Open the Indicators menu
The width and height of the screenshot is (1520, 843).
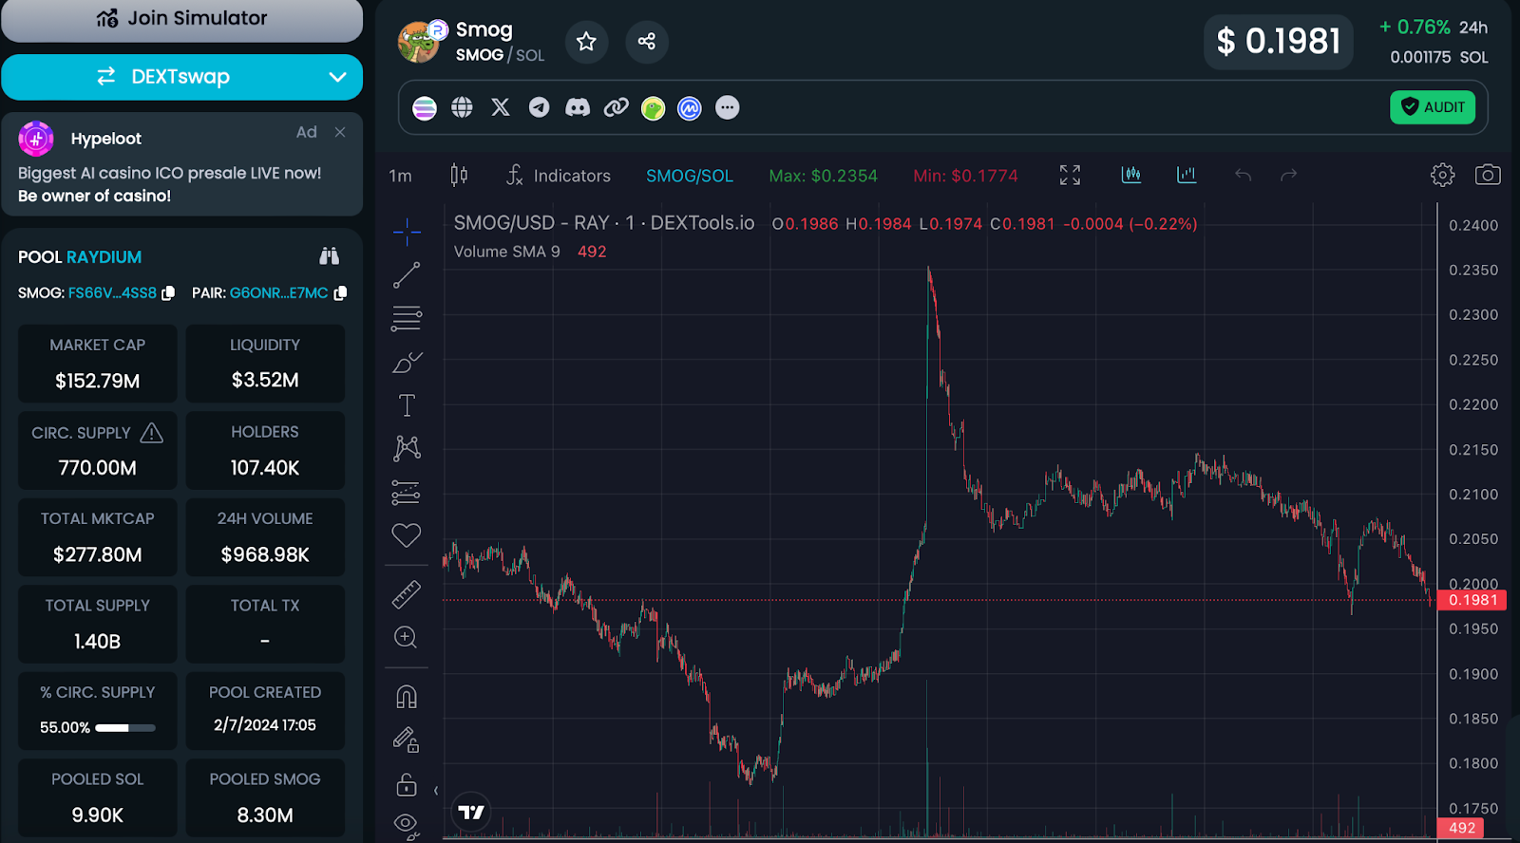[x=559, y=176]
